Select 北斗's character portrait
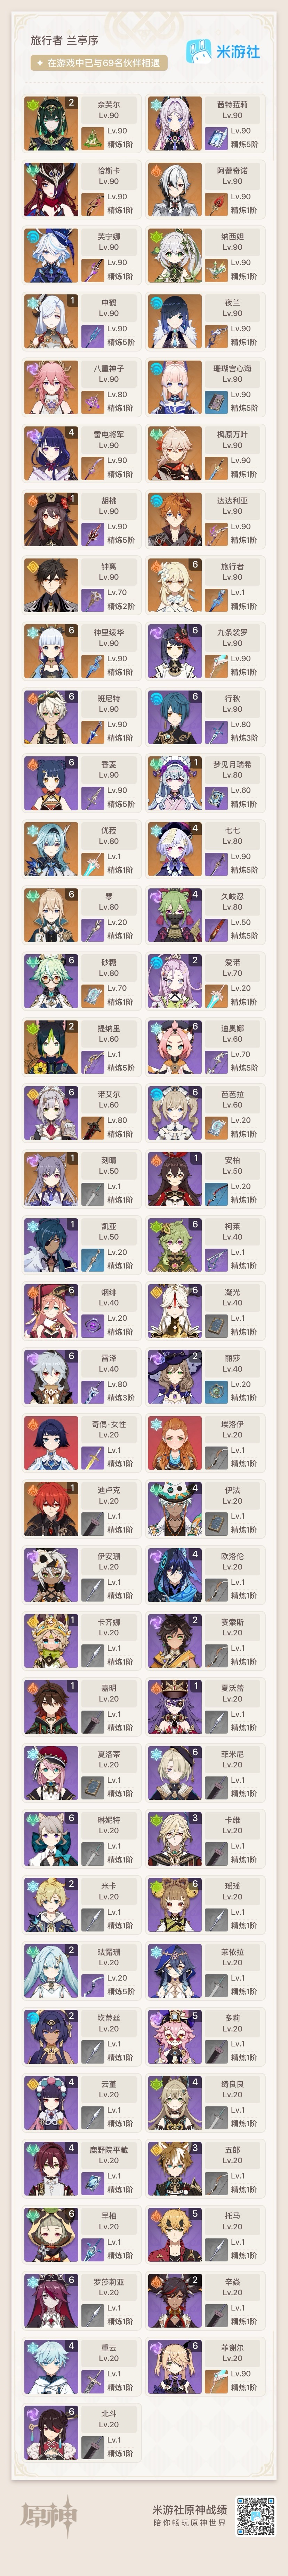The image size is (288, 2576). (x=51, y=2431)
